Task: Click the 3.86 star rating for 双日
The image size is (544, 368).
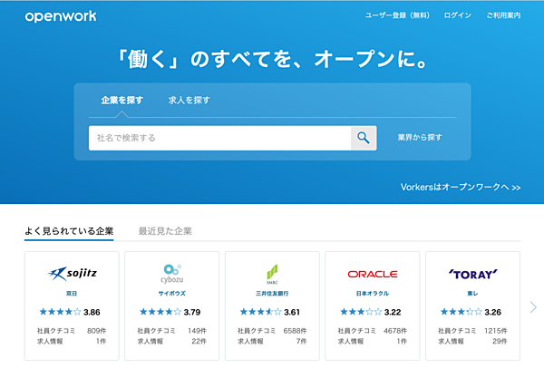Action: coord(72,312)
